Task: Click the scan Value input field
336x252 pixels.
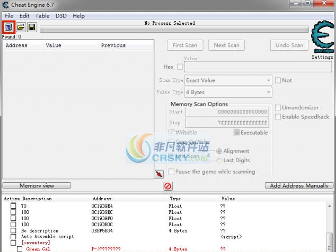Action: [258, 67]
